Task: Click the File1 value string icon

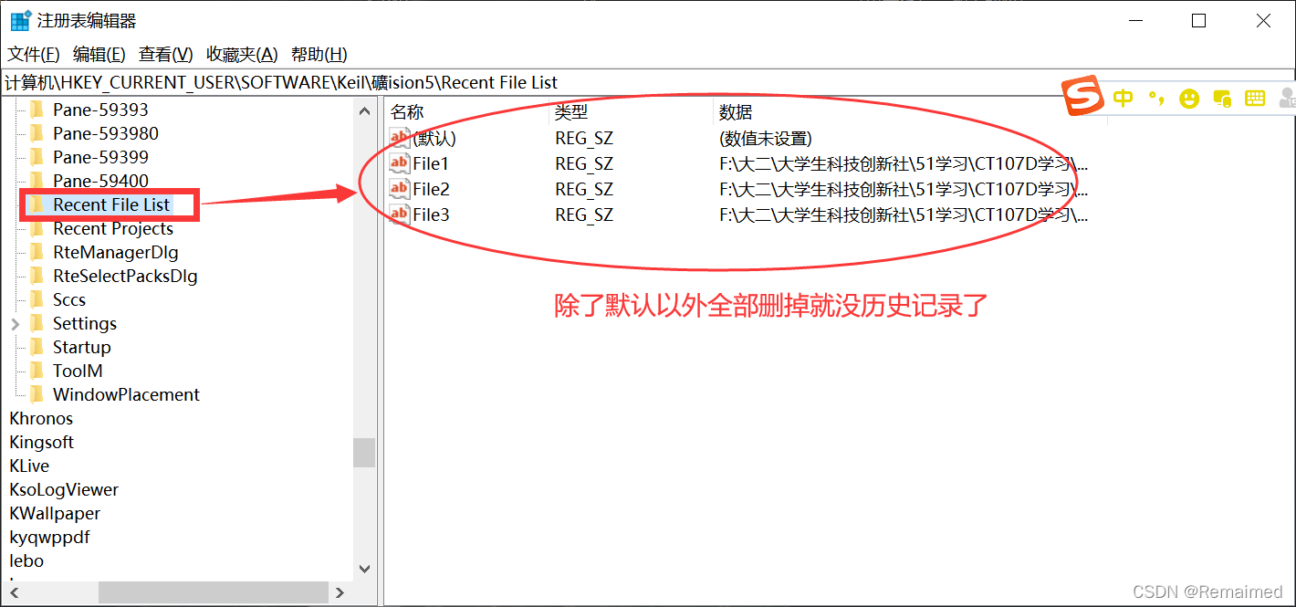Action: (x=400, y=163)
